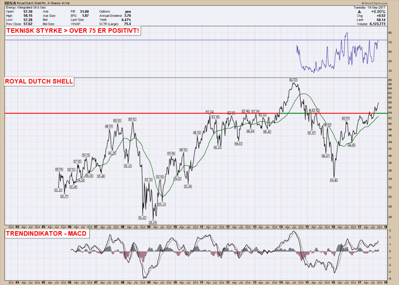Click the 29.11 price label
Image resolution: width=399 pixels, height=285 pixels.
click(x=162, y=204)
